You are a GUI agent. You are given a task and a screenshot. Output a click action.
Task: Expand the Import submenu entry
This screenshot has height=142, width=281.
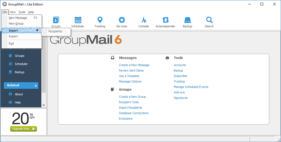[22, 31]
